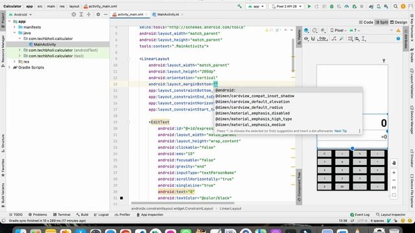This screenshot has width=415, height=233.
Task: Expand com.techbholi.calculator (androidTest) package
Action: coord(19,50)
